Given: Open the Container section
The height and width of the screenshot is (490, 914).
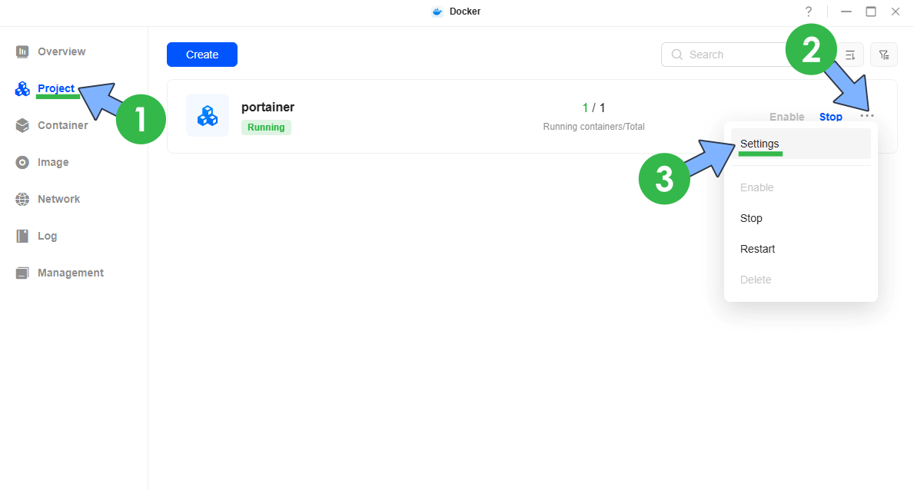Looking at the screenshot, I should coord(63,125).
